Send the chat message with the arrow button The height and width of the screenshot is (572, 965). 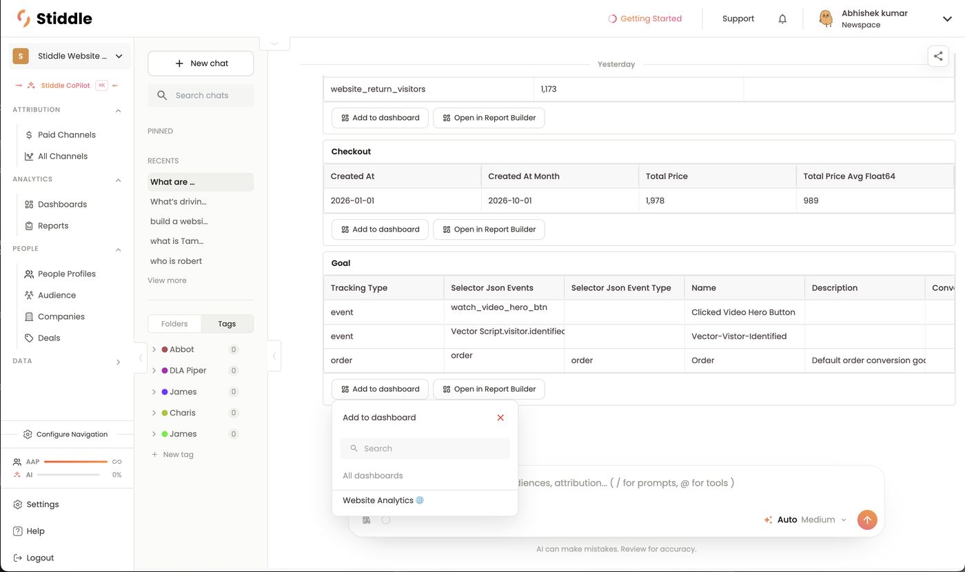(867, 520)
